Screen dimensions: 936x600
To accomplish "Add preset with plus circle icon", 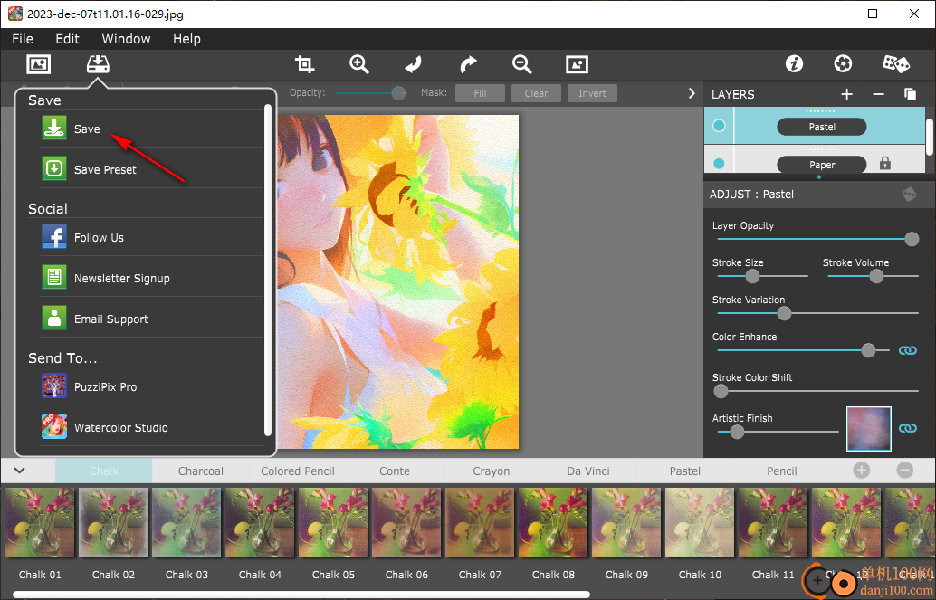I will point(862,471).
